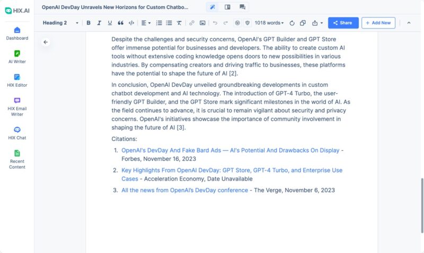Click the vertical scrollbar thumb

coord(422,205)
